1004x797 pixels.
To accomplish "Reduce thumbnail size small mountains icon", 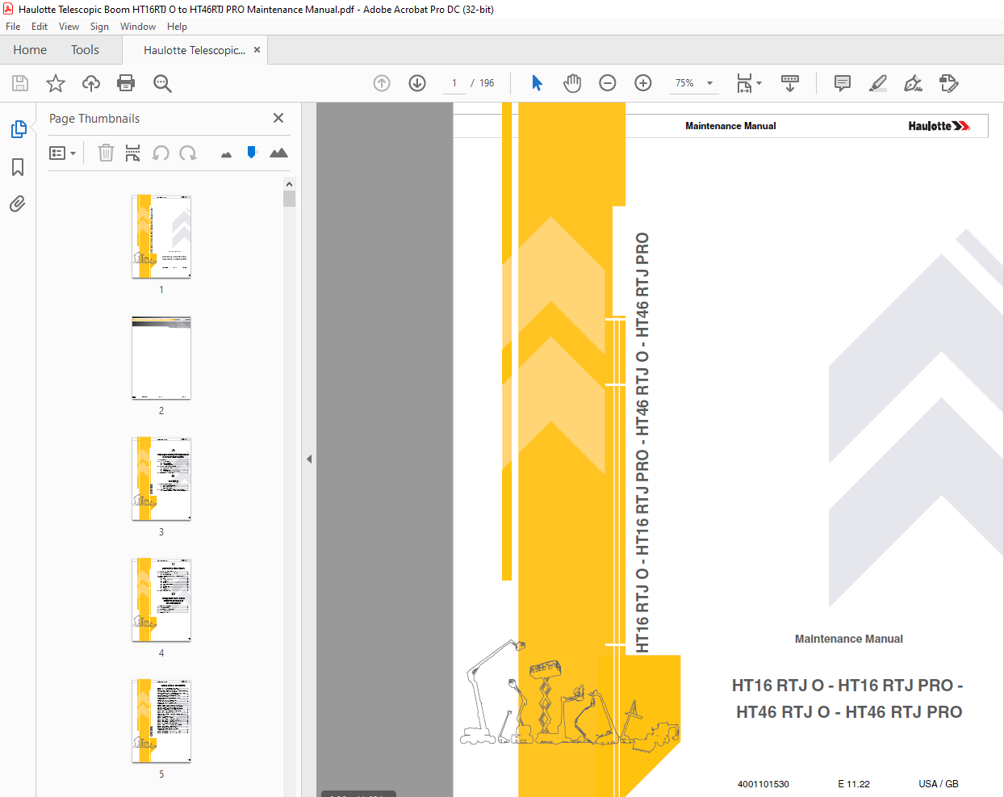I will pyautogui.click(x=226, y=154).
